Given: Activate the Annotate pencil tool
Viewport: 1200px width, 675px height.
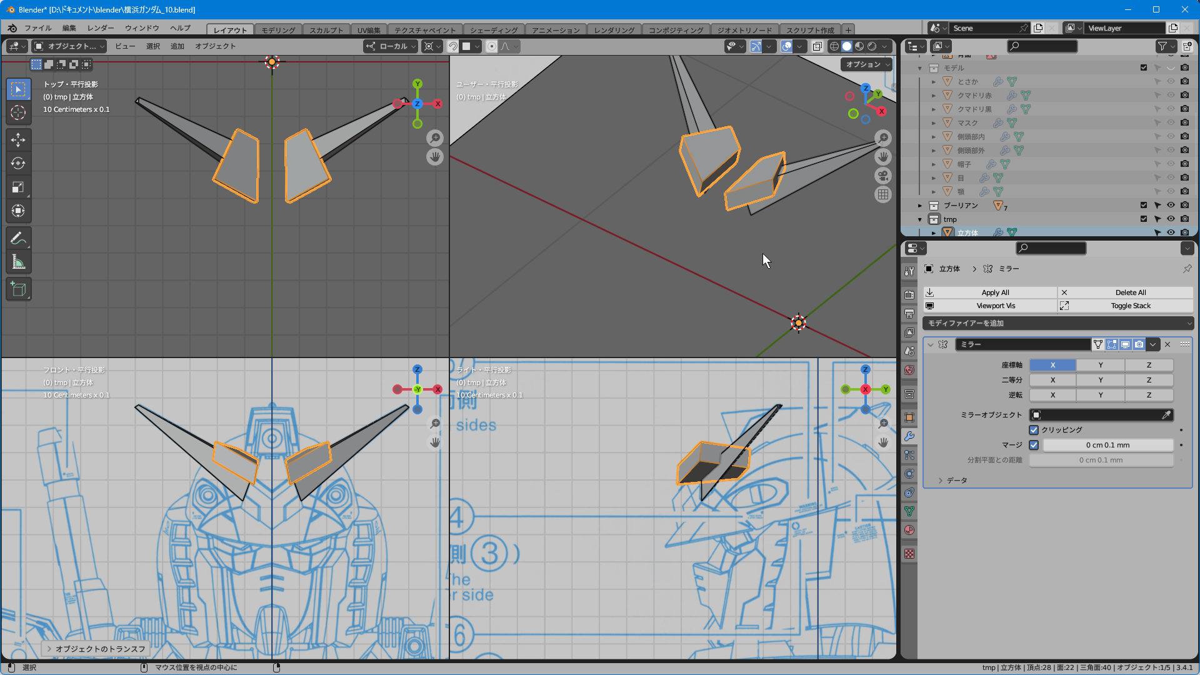Looking at the screenshot, I should point(18,238).
